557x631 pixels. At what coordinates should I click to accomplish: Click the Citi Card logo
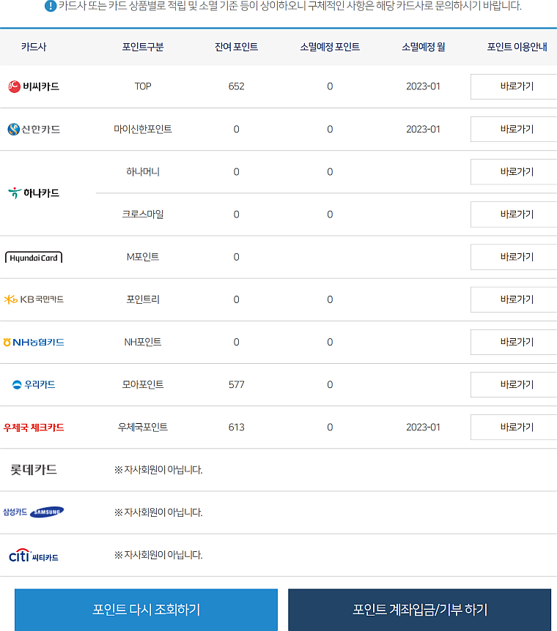[34, 556]
